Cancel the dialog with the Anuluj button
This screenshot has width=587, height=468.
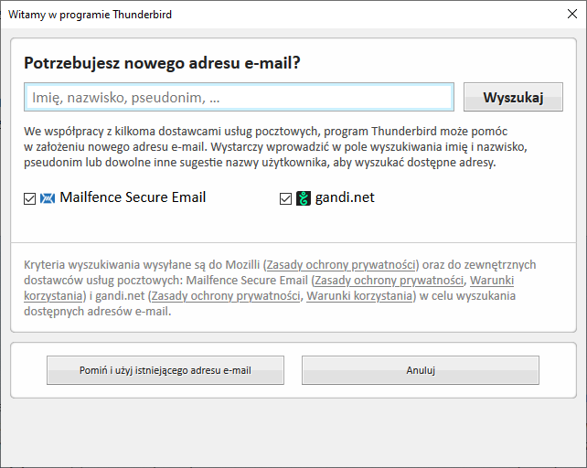pos(421,370)
